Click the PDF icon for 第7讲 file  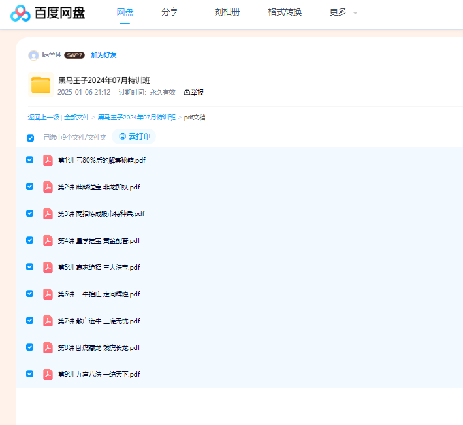[x=48, y=321]
